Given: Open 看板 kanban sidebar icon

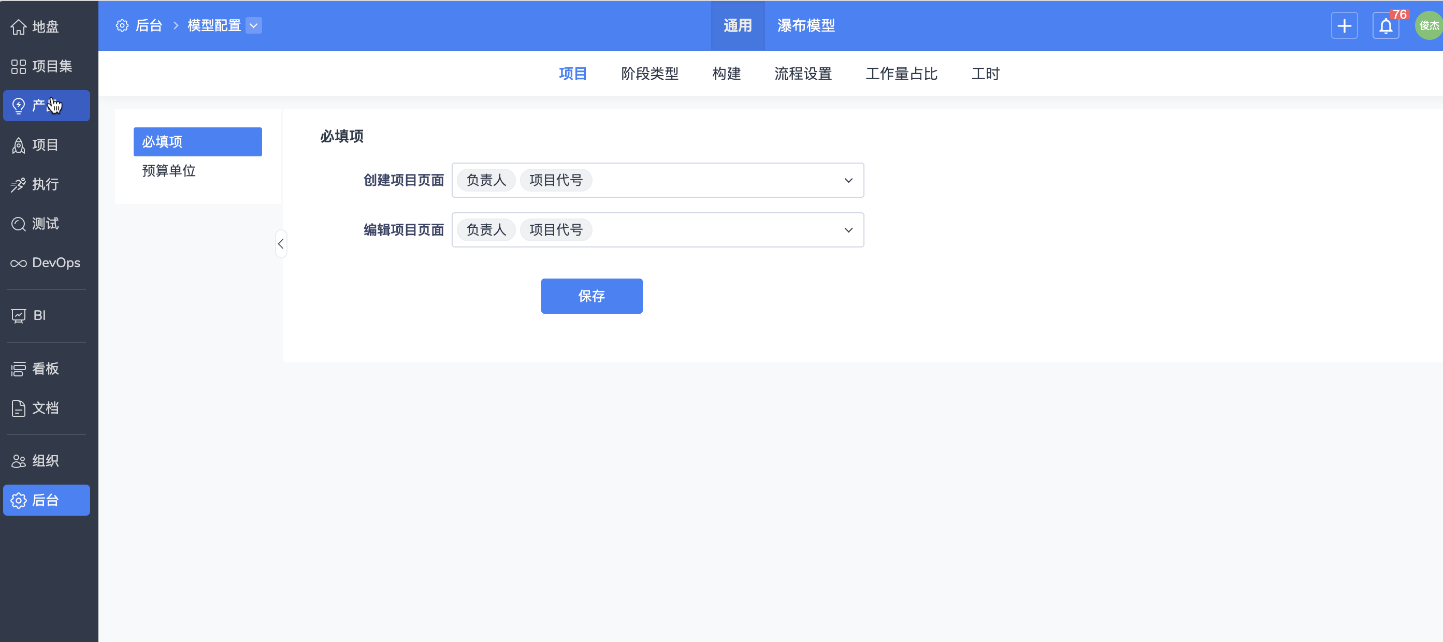Looking at the screenshot, I should click(x=19, y=369).
